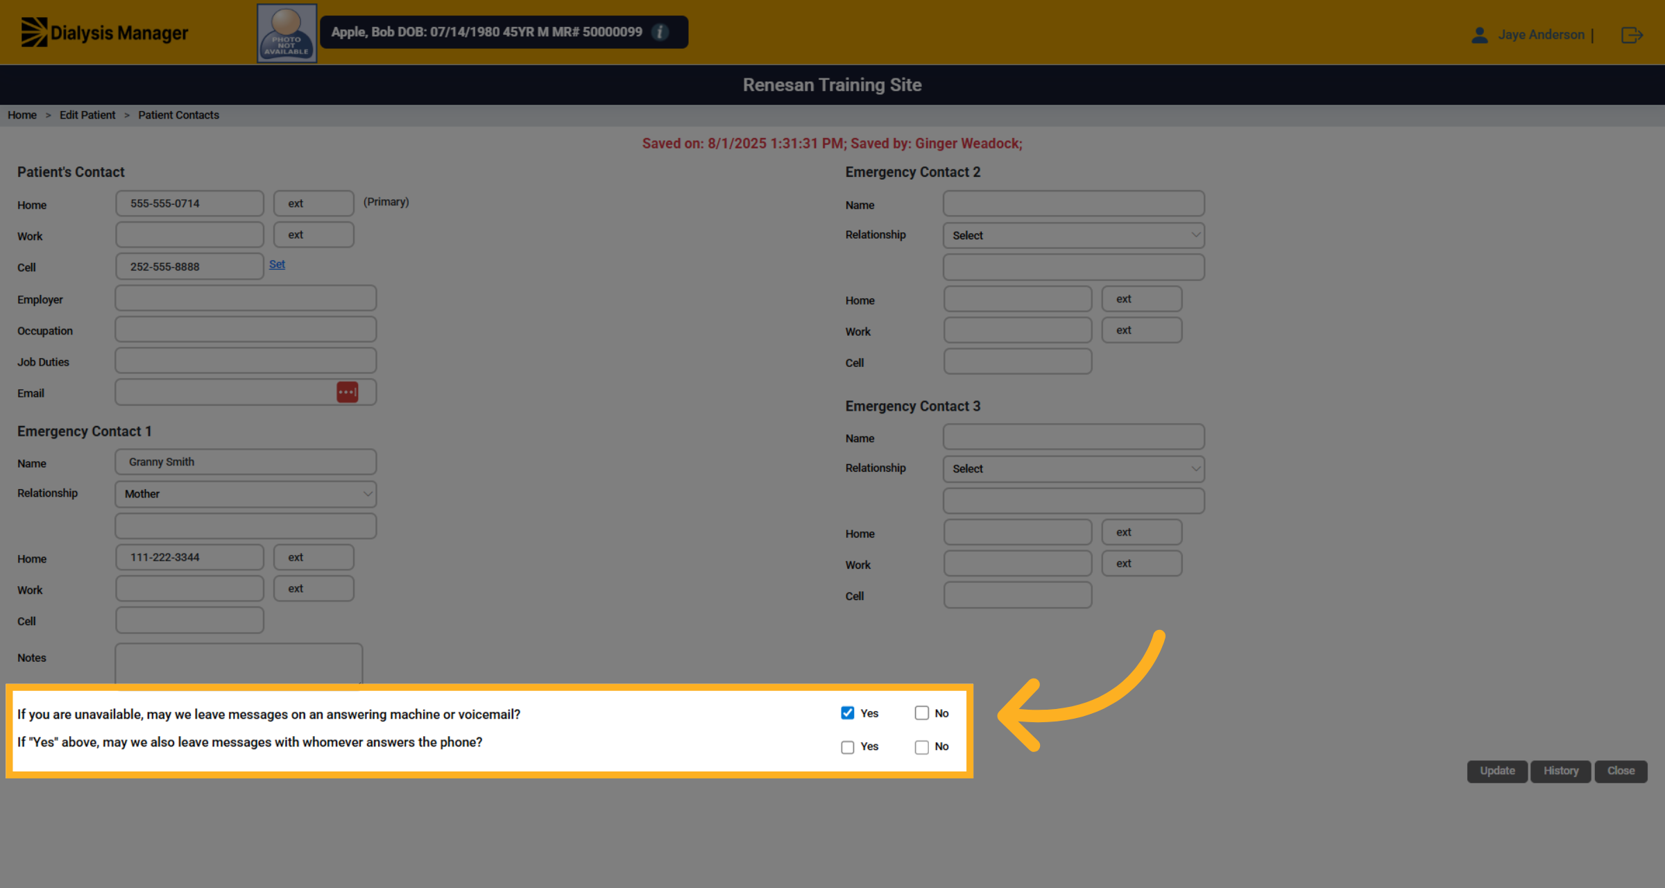Click the logout icon
Viewport: 1665px width, 888px height.
click(x=1632, y=35)
